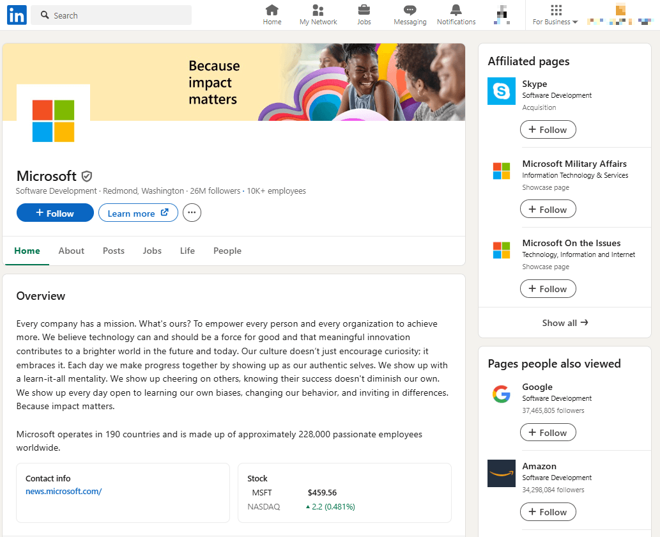Click the 2.2 (0.481%) stock change

coord(330,507)
